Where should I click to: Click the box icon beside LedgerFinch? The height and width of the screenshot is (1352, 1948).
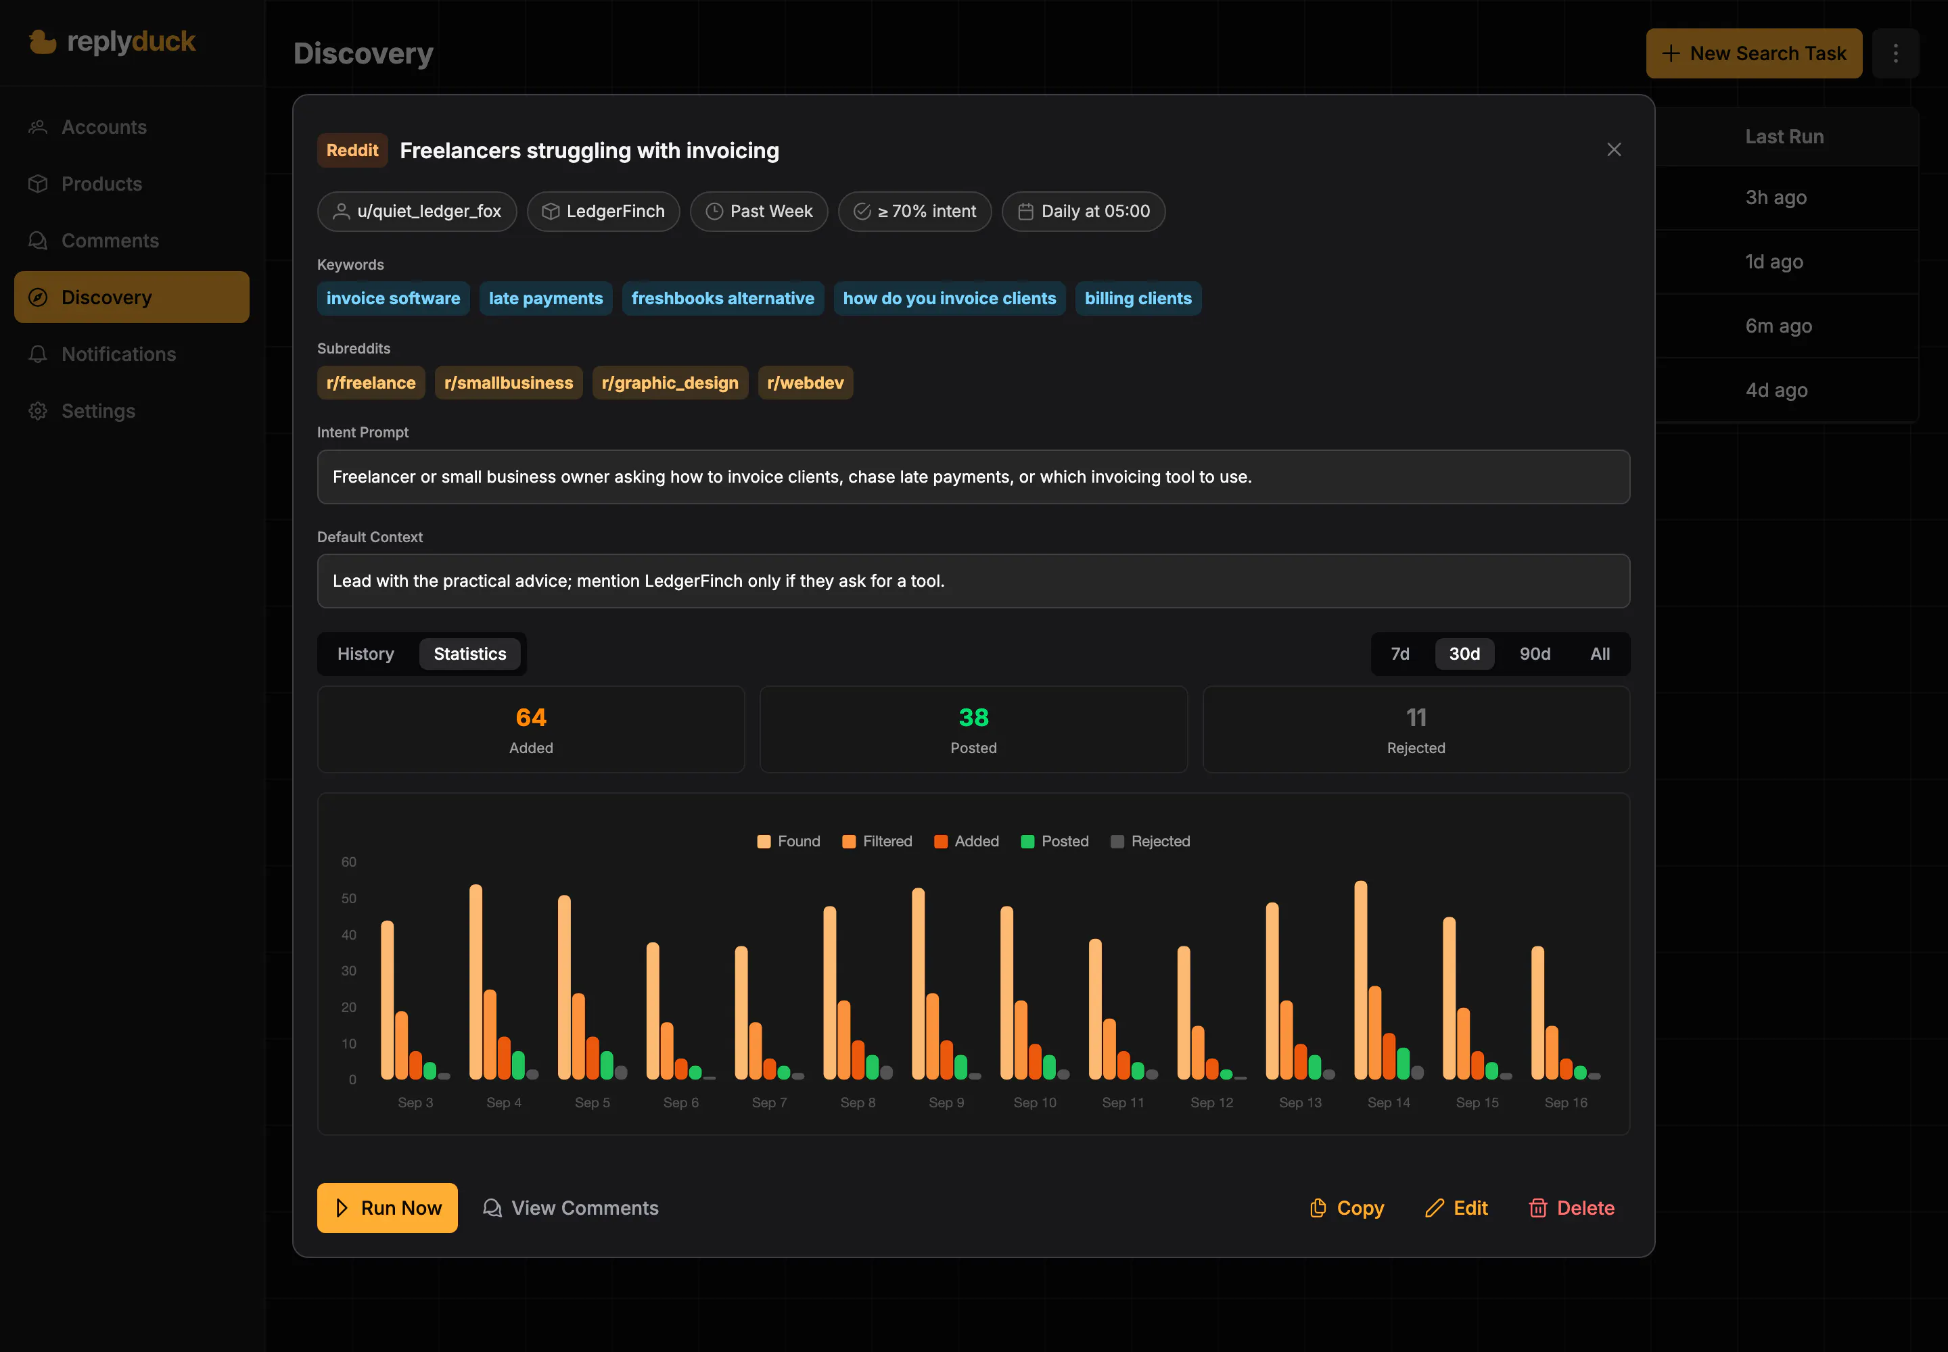coord(550,212)
